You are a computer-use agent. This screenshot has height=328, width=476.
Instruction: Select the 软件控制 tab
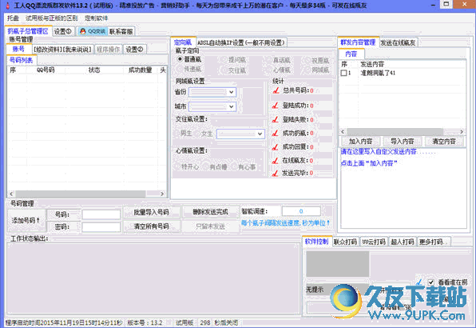pos(316,242)
